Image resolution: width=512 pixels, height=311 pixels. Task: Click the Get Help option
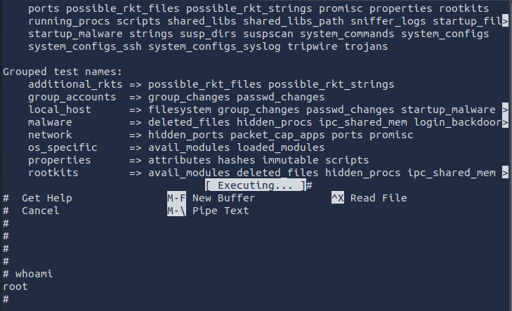pyautogui.click(x=46, y=198)
